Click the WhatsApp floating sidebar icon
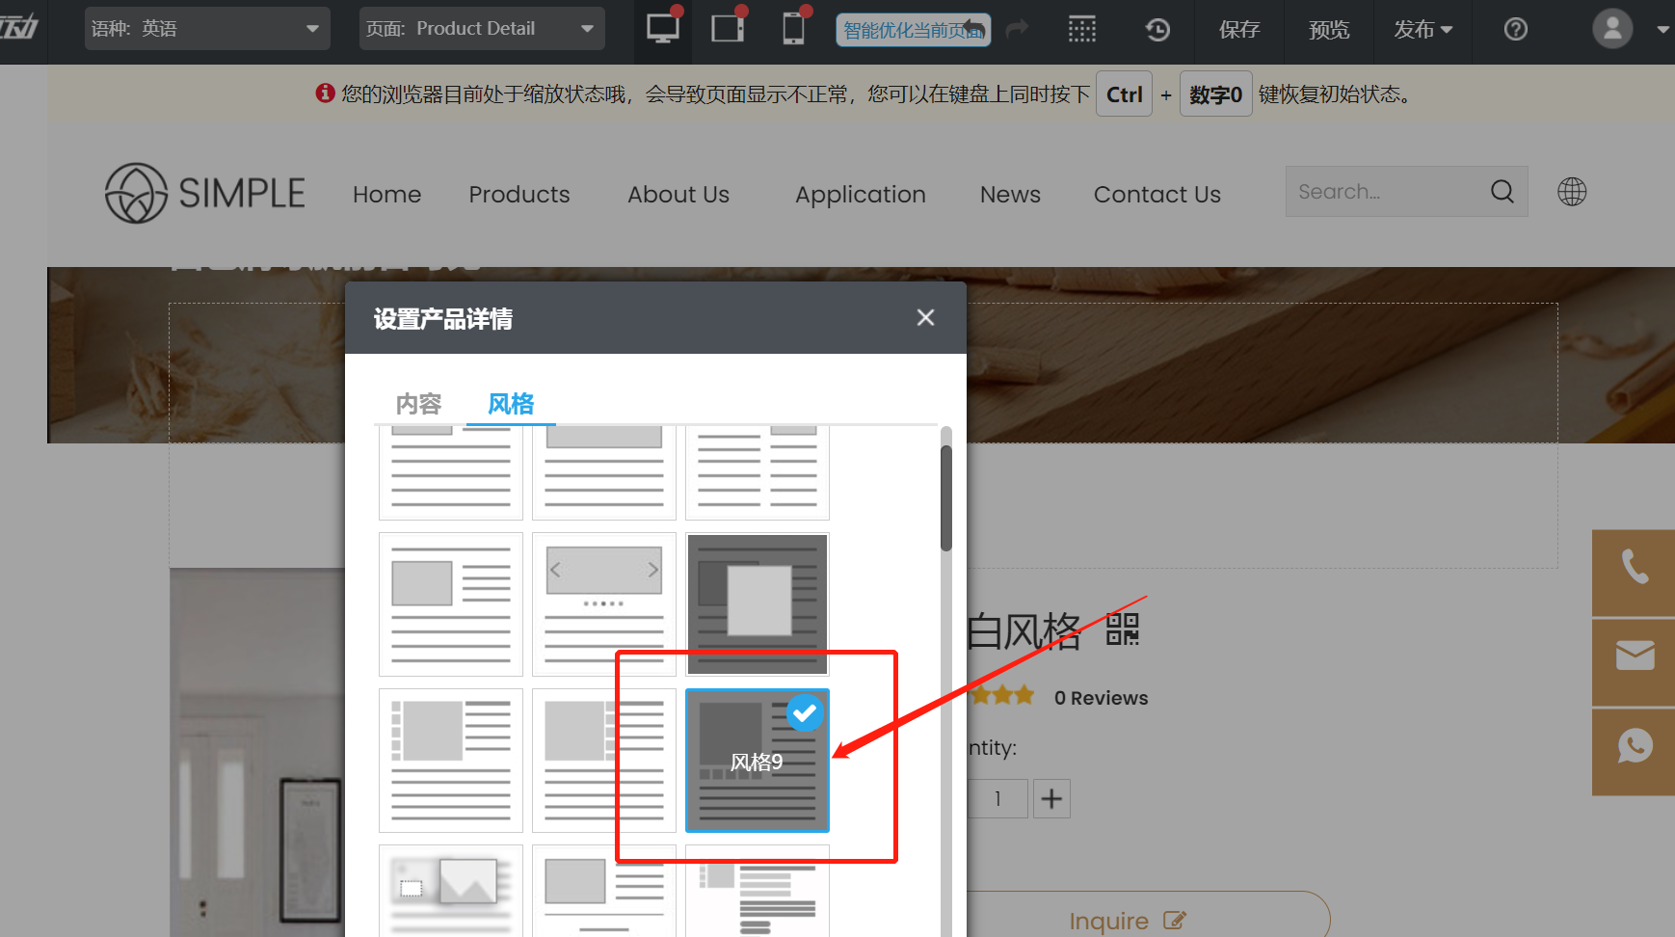Image resolution: width=1675 pixels, height=937 pixels. (1635, 746)
